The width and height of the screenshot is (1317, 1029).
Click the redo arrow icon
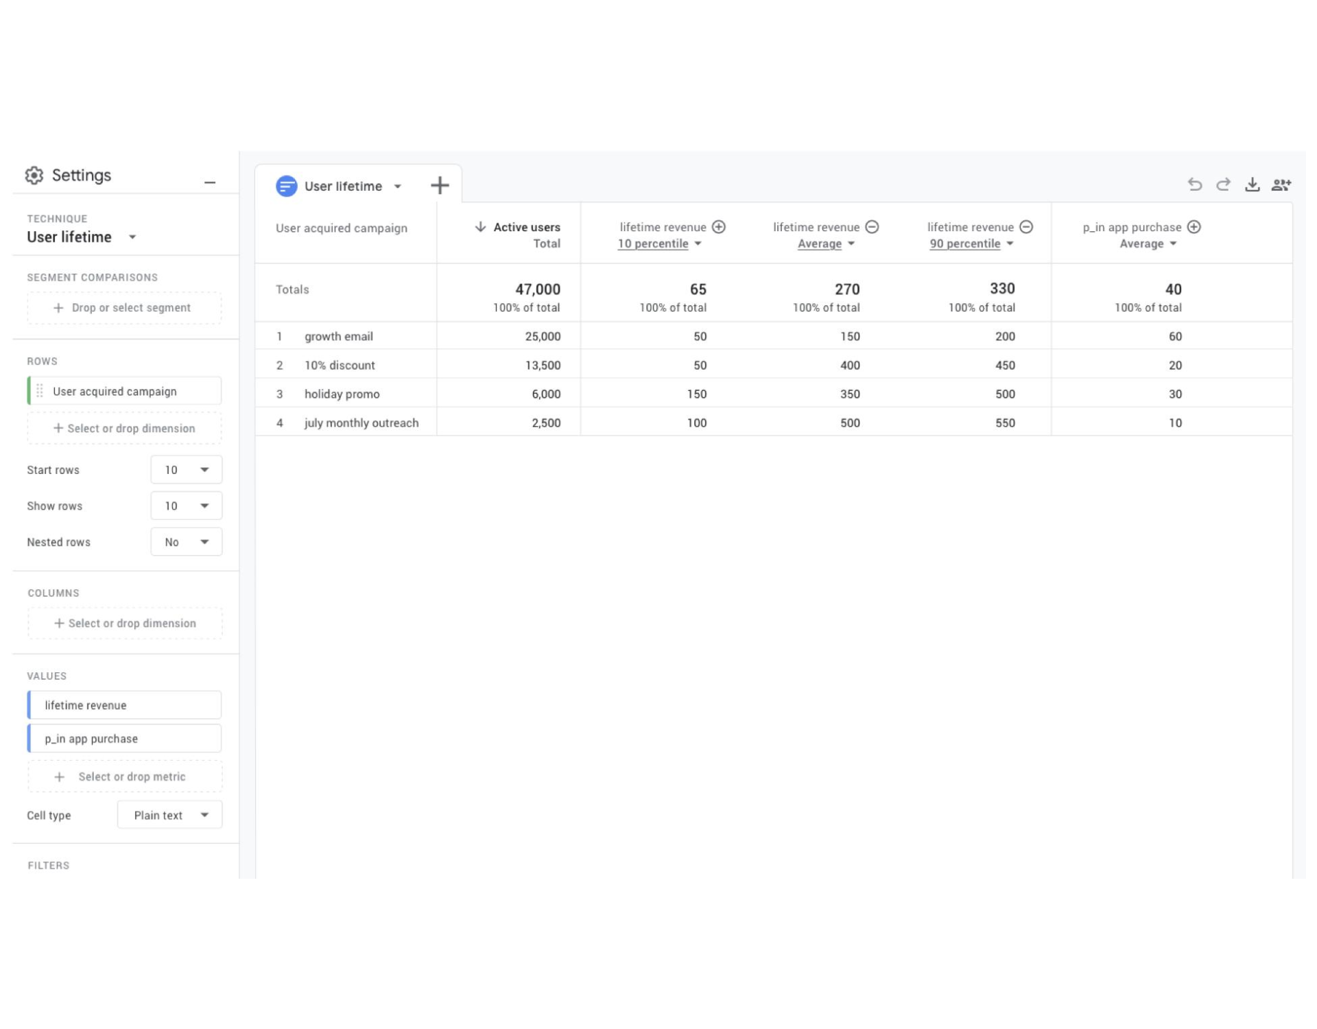(1223, 185)
